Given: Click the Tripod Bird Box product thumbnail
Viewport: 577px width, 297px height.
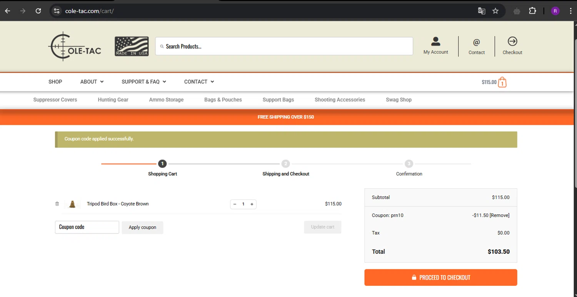Looking at the screenshot, I should click(x=72, y=204).
